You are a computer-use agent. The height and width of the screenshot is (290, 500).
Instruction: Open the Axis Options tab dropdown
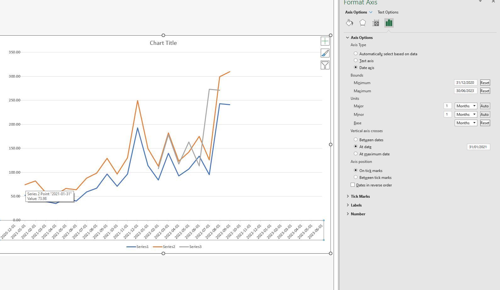(x=371, y=12)
